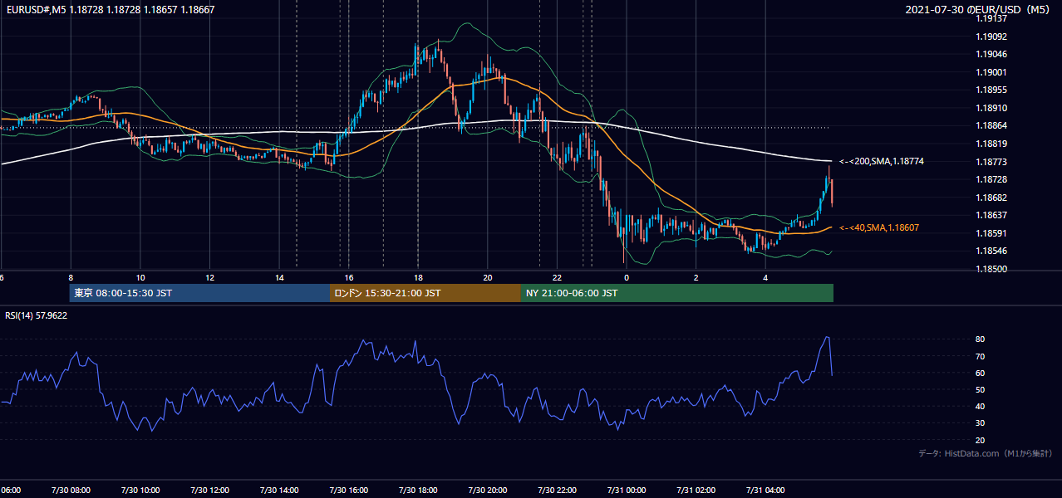Click hour tick 18 below price chart

418,277
